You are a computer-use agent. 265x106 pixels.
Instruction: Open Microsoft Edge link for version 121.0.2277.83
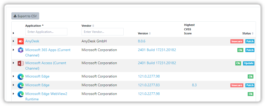pyautogui.click(x=37, y=85)
